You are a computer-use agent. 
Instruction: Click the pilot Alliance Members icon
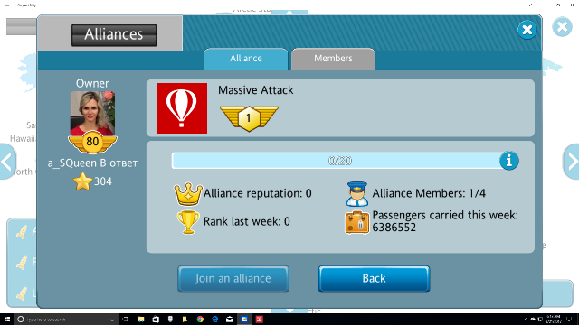356,194
